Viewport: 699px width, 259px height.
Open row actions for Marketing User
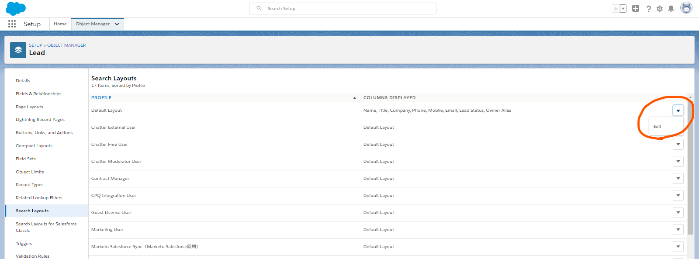tap(678, 230)
